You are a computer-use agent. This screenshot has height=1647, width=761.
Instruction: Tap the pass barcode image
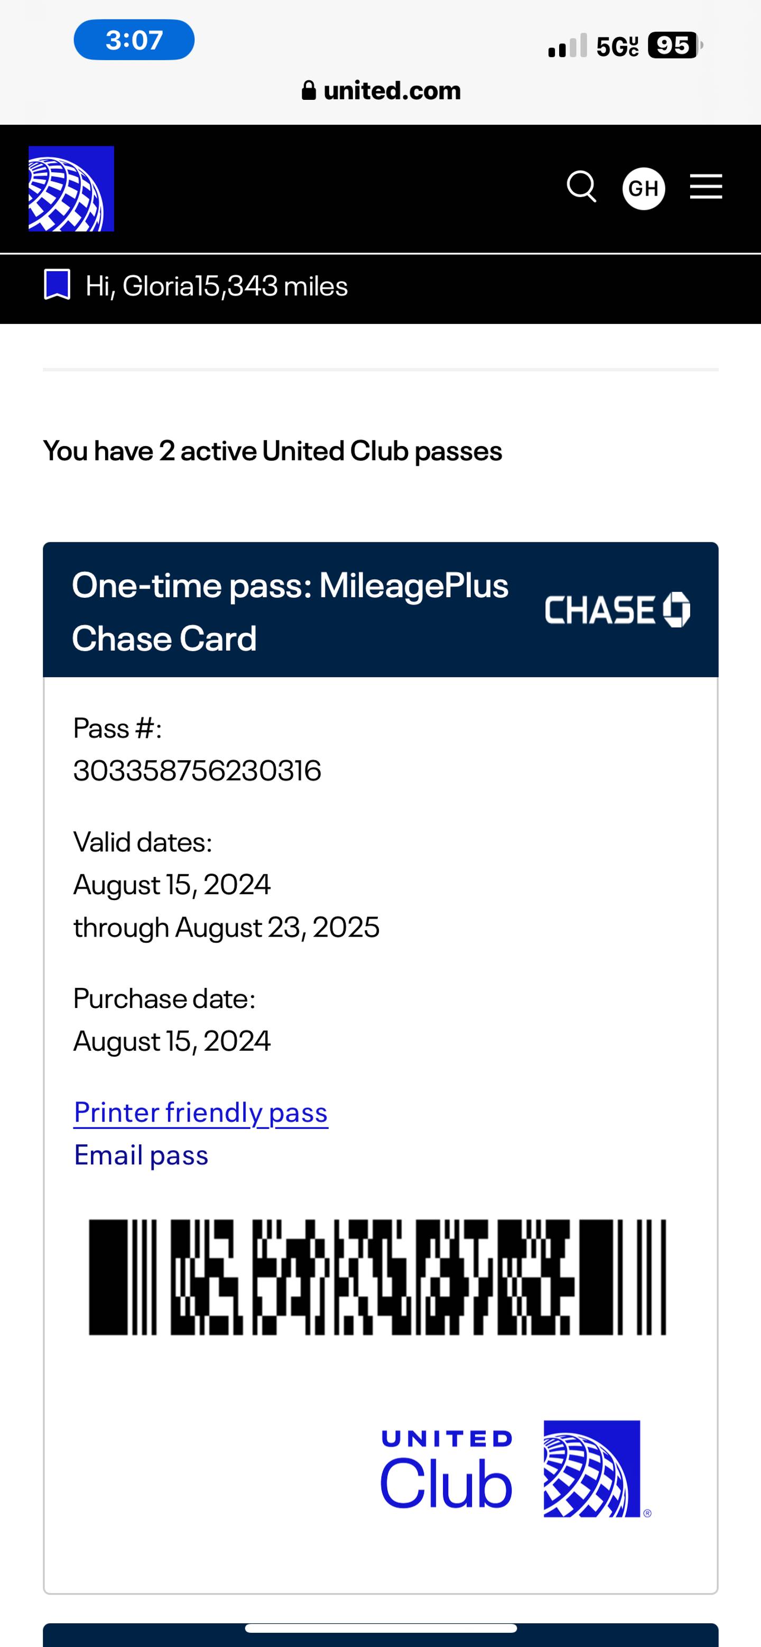(377, 1278)
